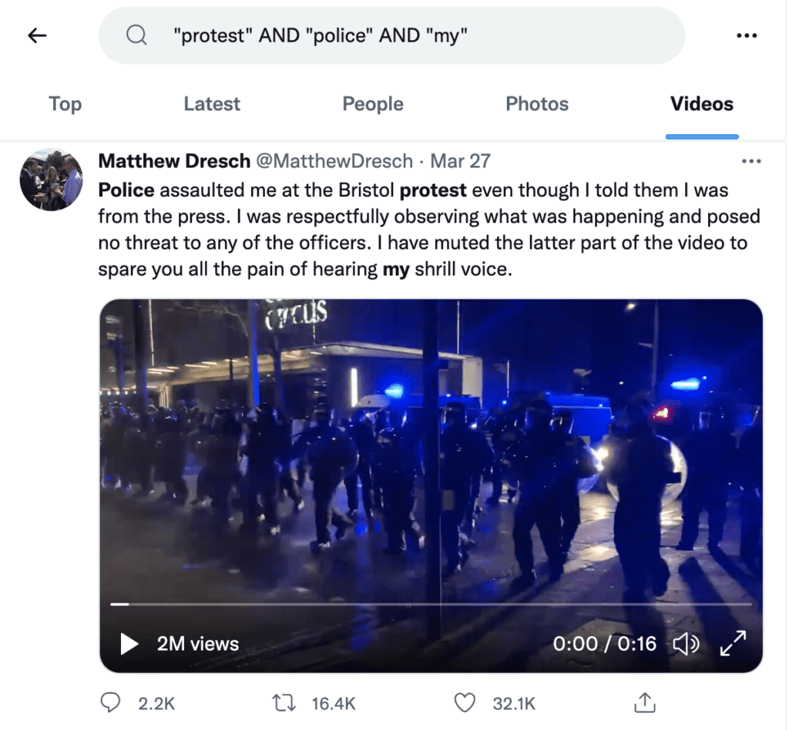Play the Bristol protest video

tap(129, 644)
